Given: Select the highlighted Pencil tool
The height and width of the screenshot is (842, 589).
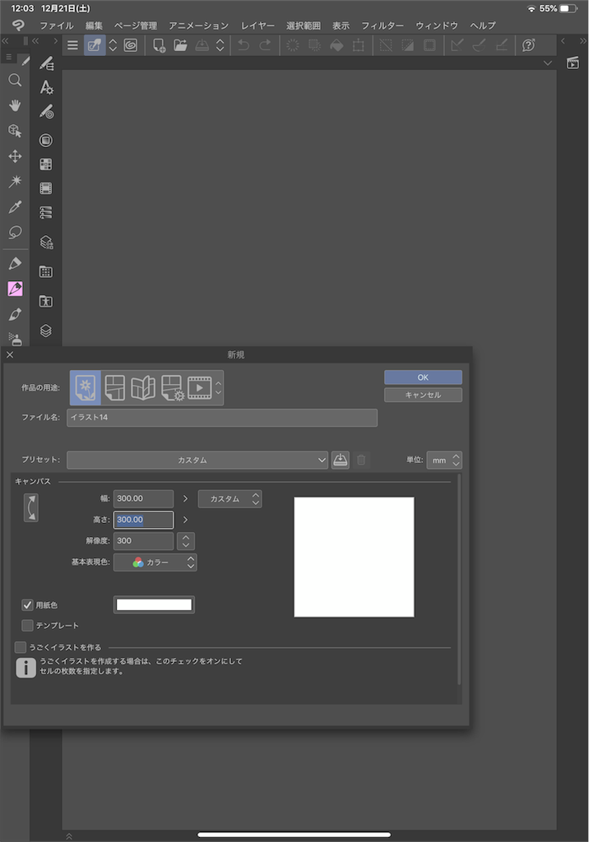Looking at the screenshot, I should point(15,289).
